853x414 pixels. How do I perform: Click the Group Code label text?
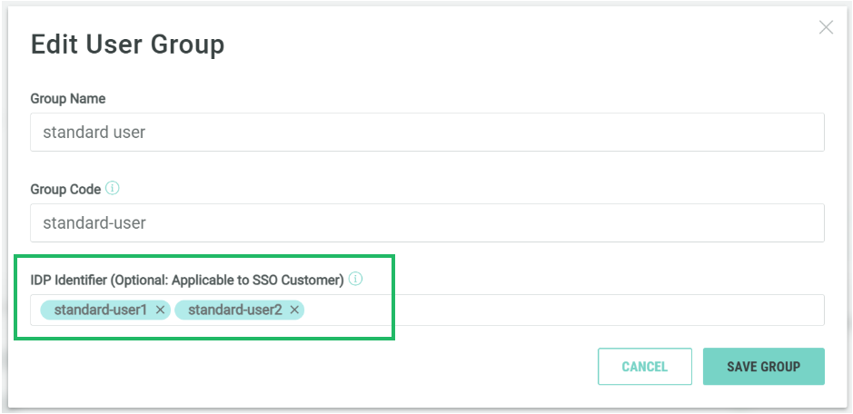click(x=65, y=189)
